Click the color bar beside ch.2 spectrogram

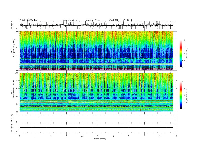(x=181, y=95)
